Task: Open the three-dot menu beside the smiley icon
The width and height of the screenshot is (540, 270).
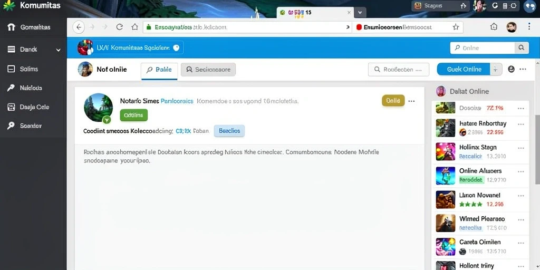Action: pyautogui.click(x=523, y=69)
